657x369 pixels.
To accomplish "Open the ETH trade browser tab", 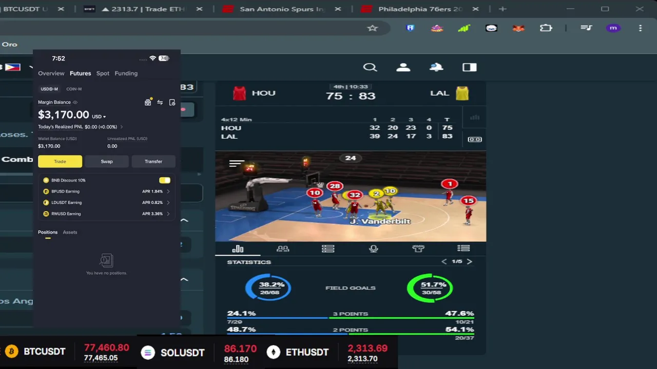I will point(144,9).
